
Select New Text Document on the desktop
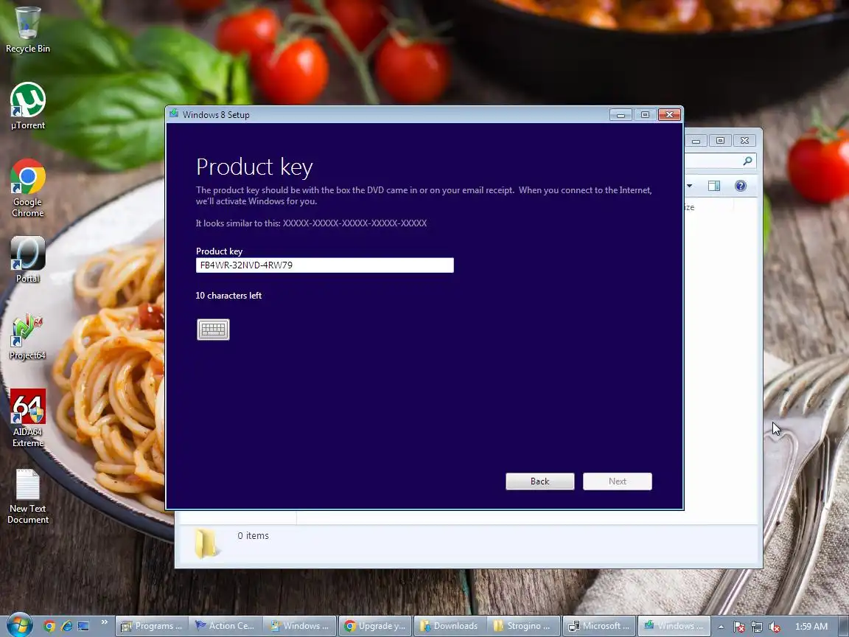point(27,496)
